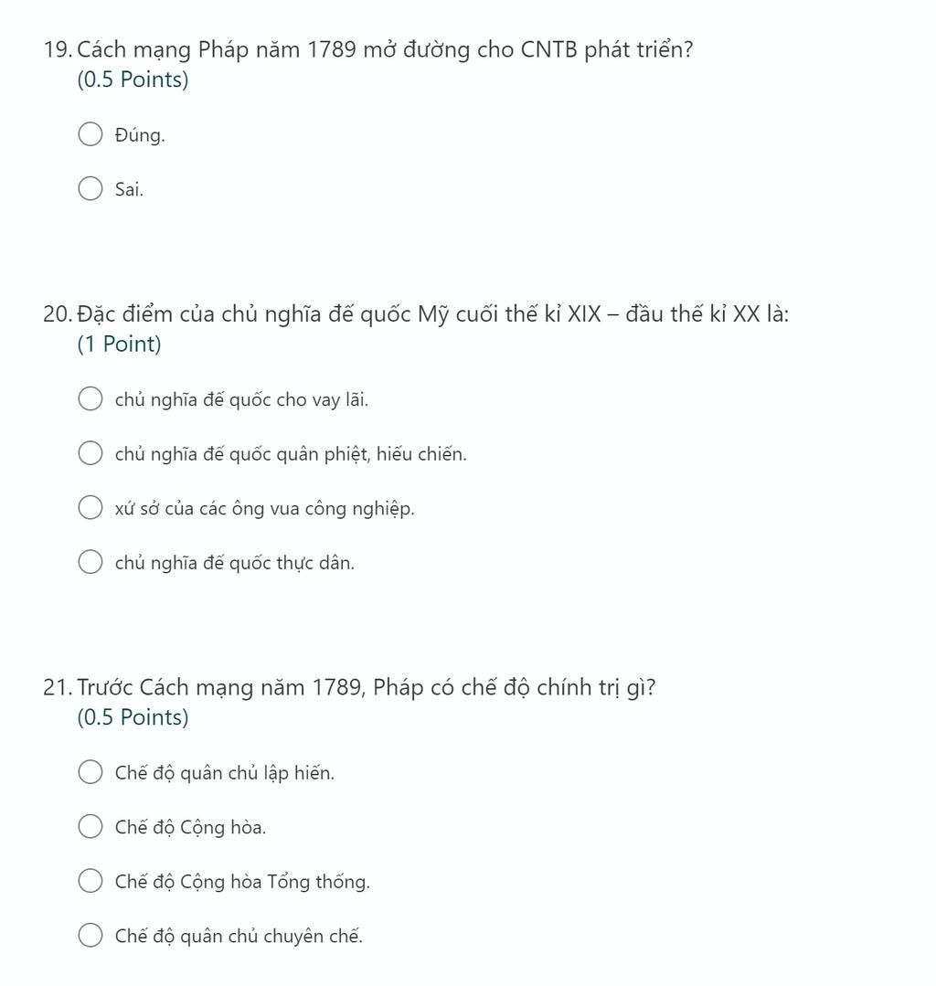The width and height of the screenshot is (936, 986).
Task: Pick the radio circle for 'Chế độ Cộng hòa.'
Action: pos(90,826)
